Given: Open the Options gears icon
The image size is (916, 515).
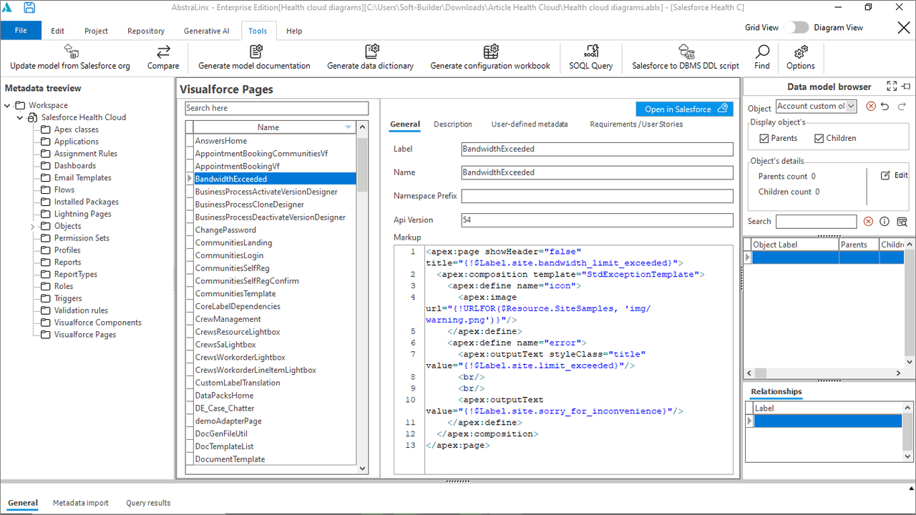Looking at the screenshot, I should click(x=801, y=51).
